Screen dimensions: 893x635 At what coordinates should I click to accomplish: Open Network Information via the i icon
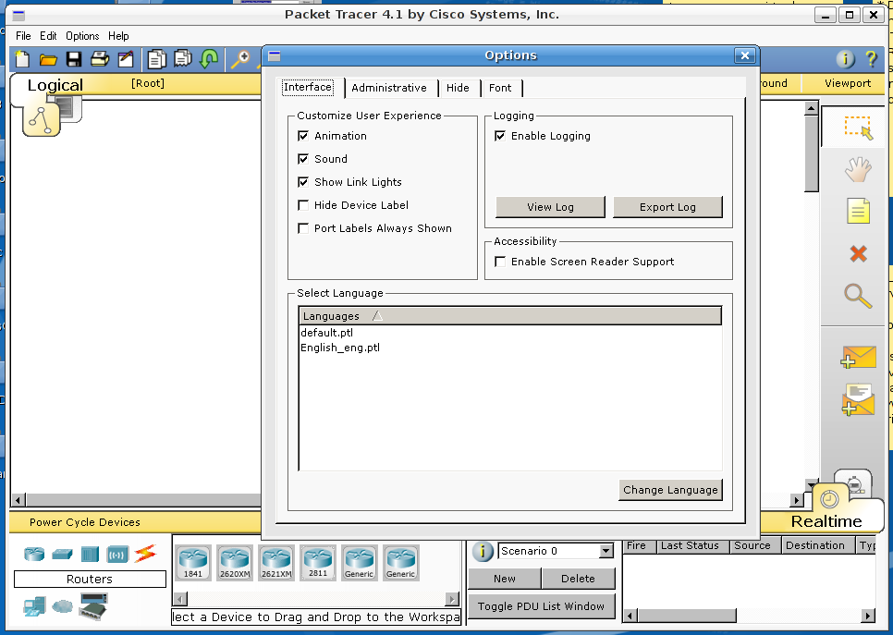click(845, 58)
